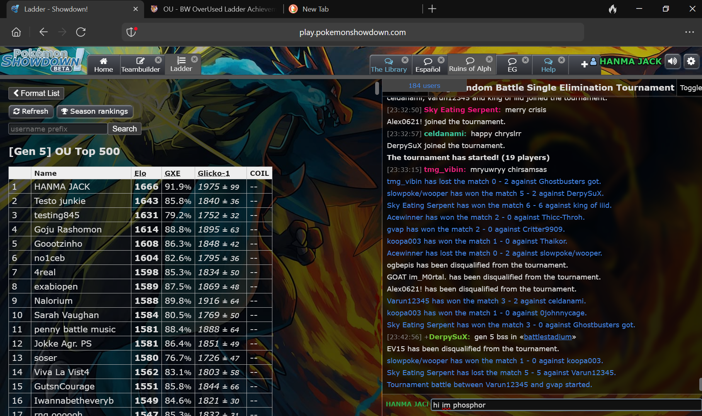
Task: Click the address bar URL
Action: (352, 32)
